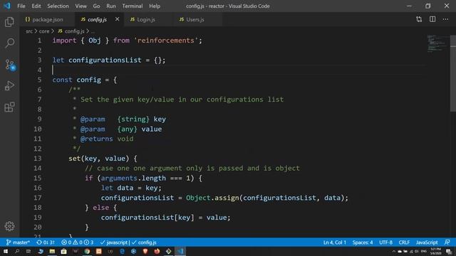Image resolution: width=456 pixels, height=256 pixels.
Task: Open the Manage gear menu
Action: click(x=9, y=226)
